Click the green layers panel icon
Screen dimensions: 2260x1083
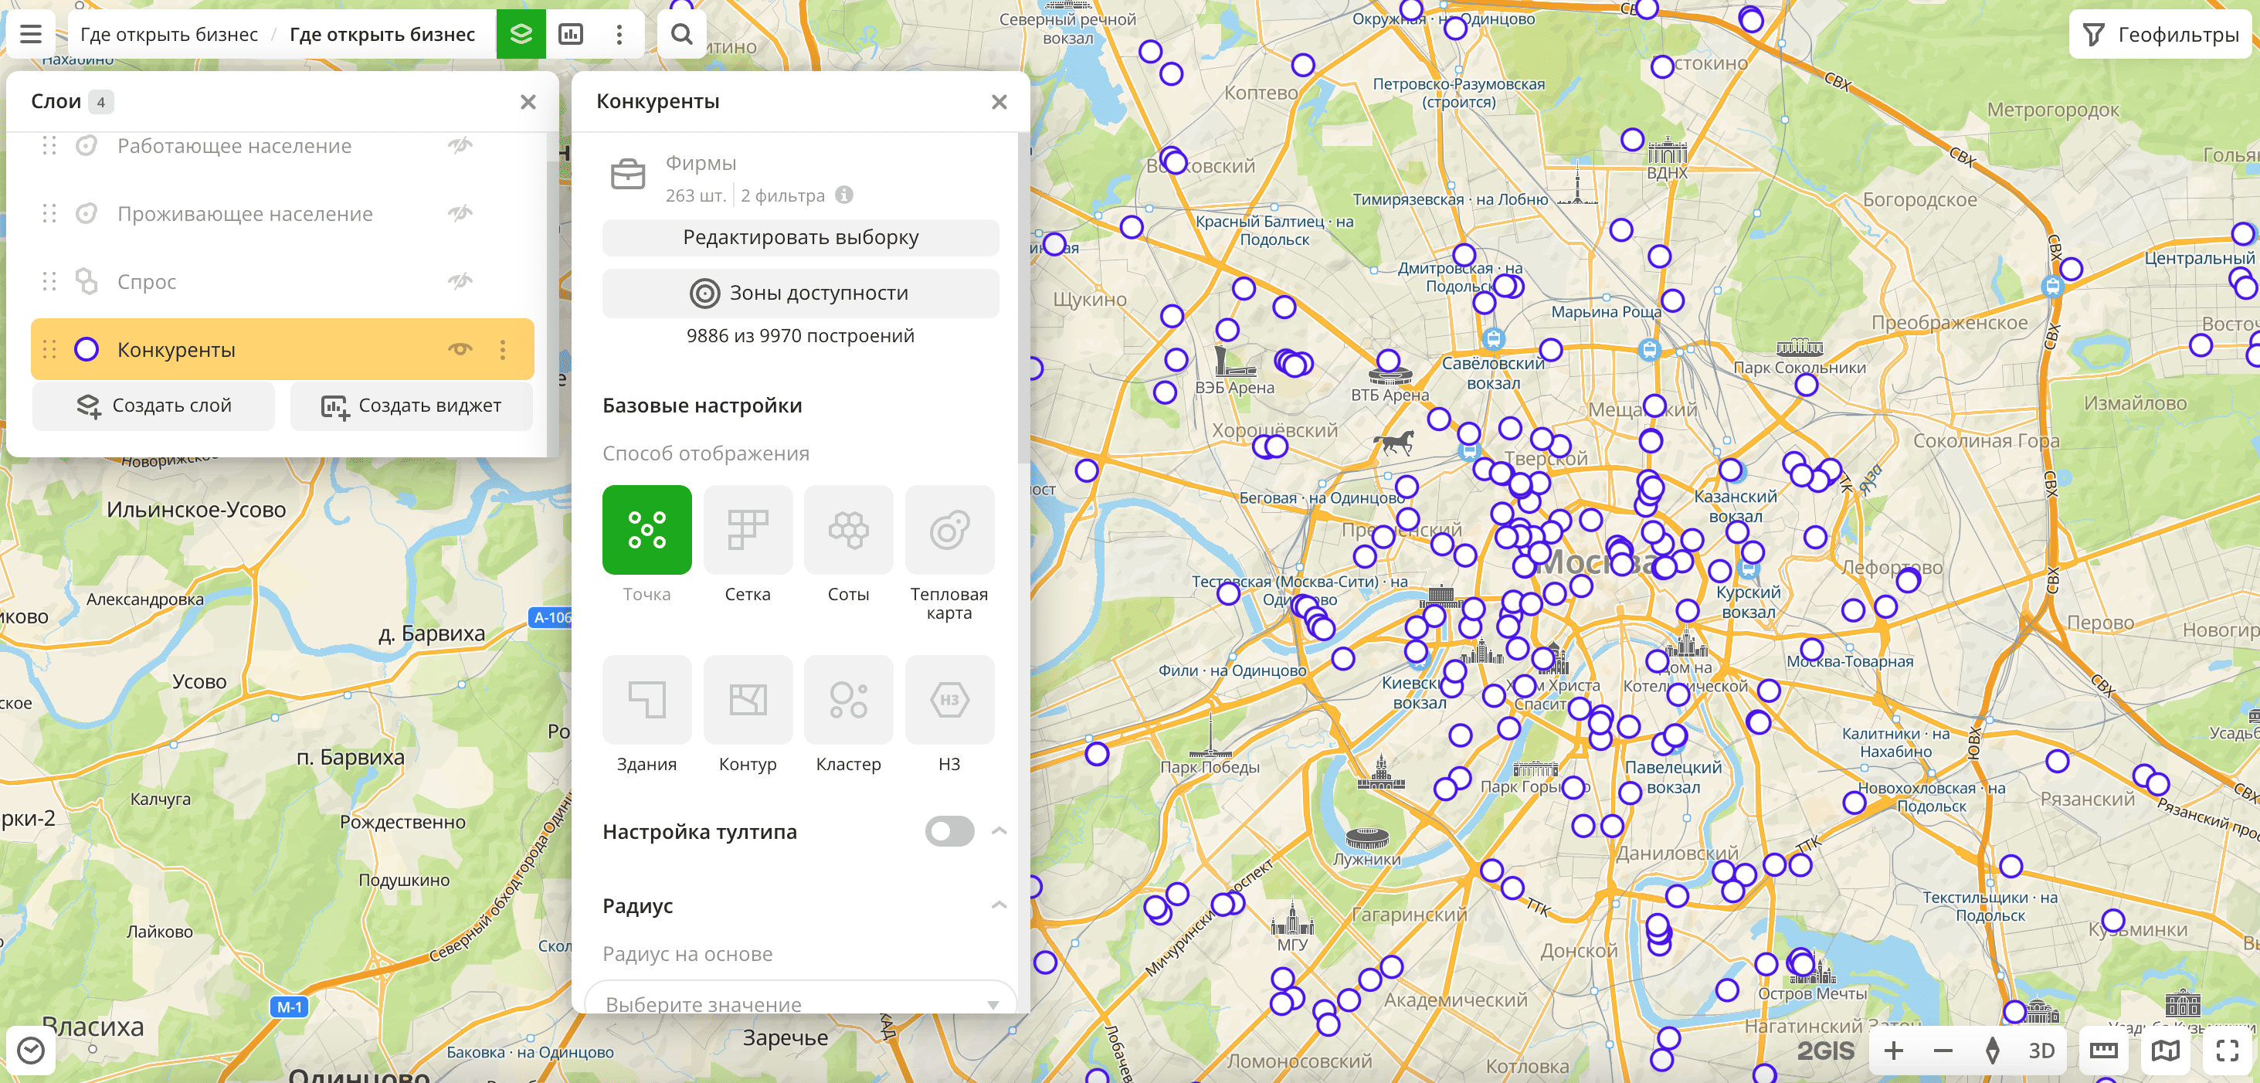pyautogui.click(x=521, y=34)
